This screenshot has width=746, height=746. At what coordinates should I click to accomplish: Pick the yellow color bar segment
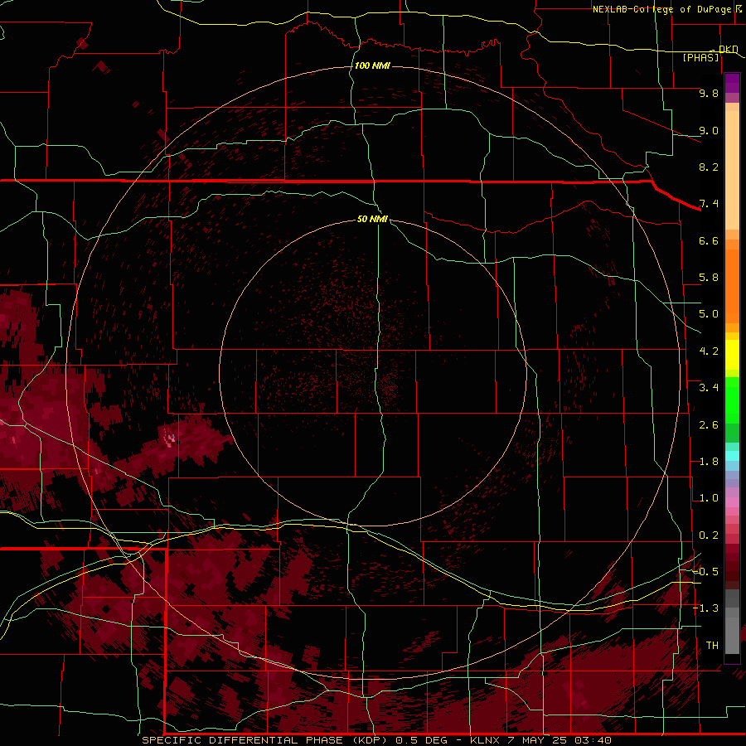click(732, 355)
